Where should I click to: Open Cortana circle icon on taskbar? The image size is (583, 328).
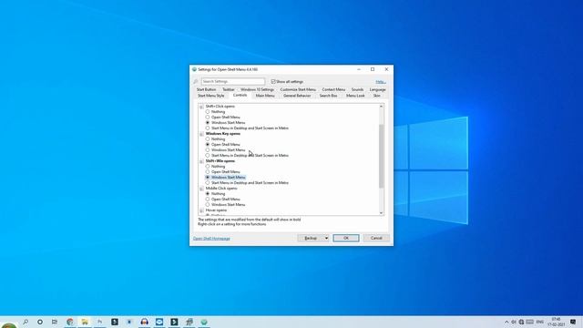(40, 322)
